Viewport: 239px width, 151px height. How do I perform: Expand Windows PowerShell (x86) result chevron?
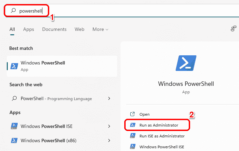tap(109, 140)
